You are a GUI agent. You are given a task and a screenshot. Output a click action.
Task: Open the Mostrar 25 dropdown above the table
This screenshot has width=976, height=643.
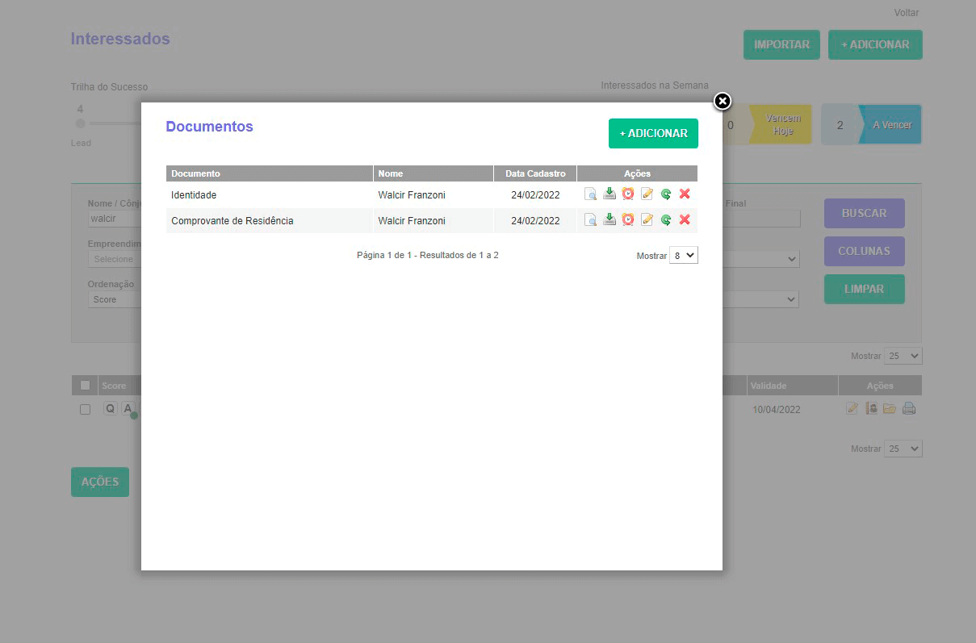[x=903, y=356]
